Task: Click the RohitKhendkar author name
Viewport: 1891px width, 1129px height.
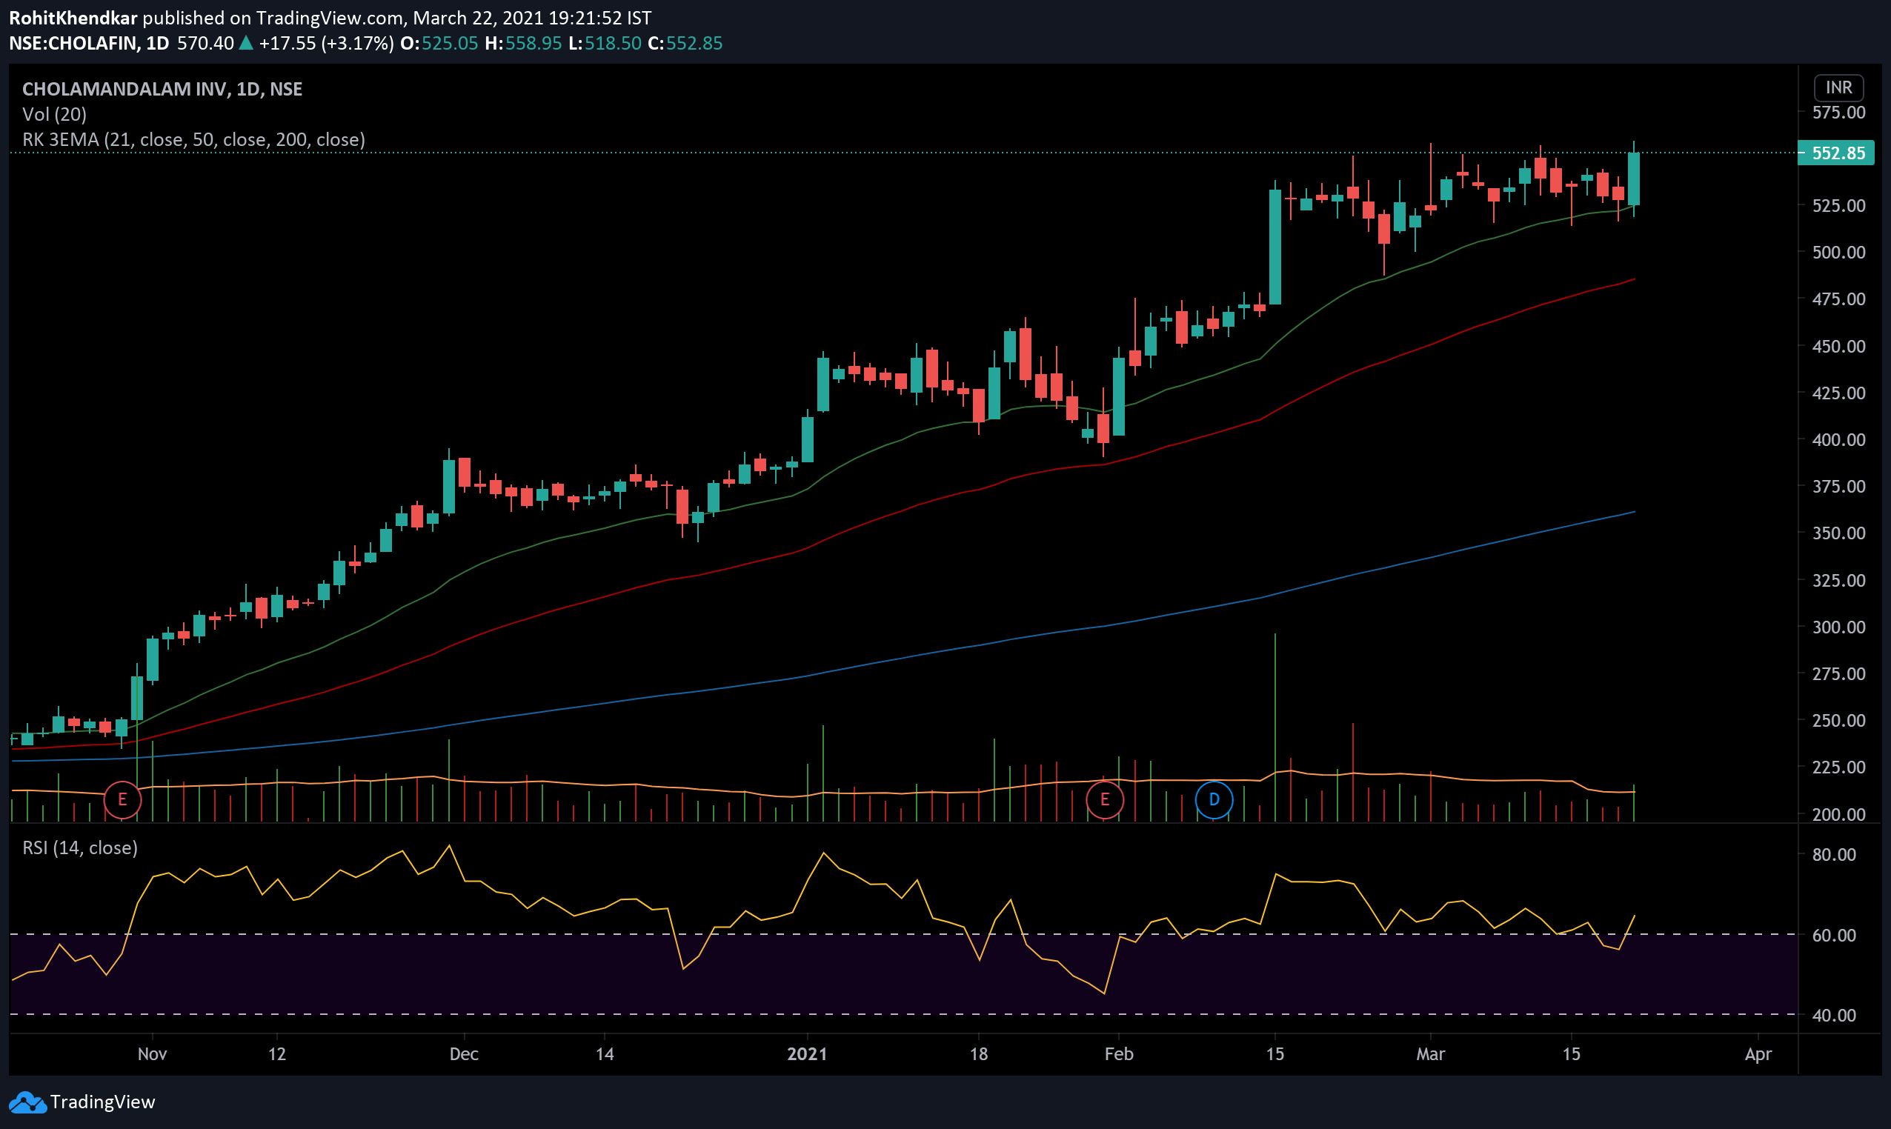Action: coord(73,18)
